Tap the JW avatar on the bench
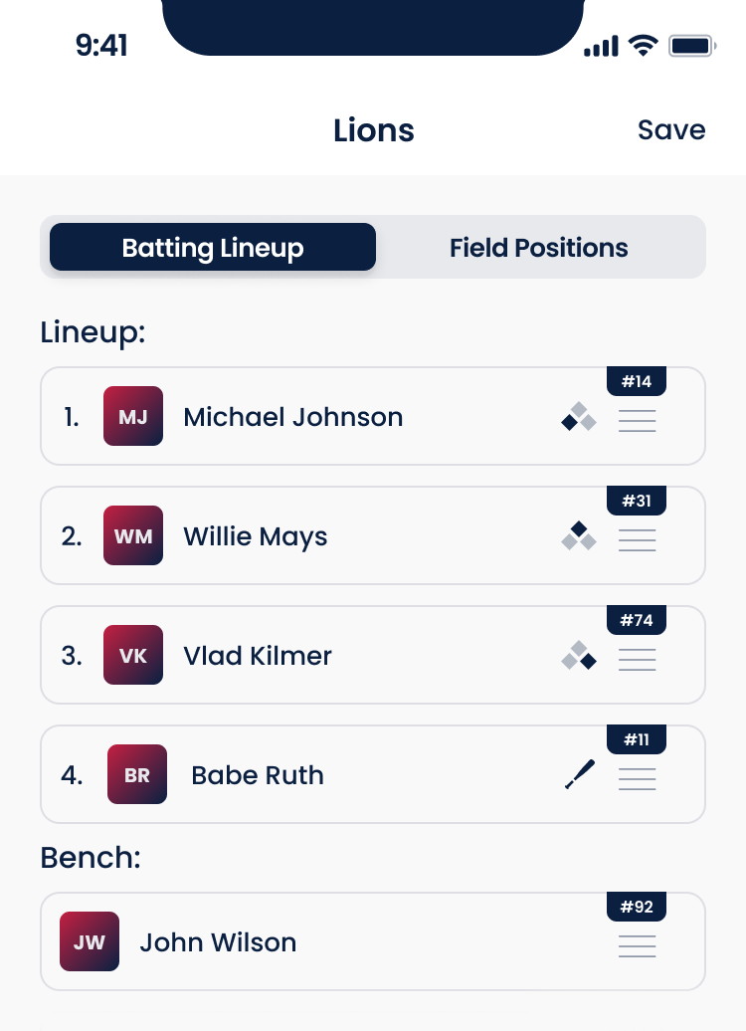The height and width of the screenshot is (1031, 746). pyautogui.click(x=90, y=941)
